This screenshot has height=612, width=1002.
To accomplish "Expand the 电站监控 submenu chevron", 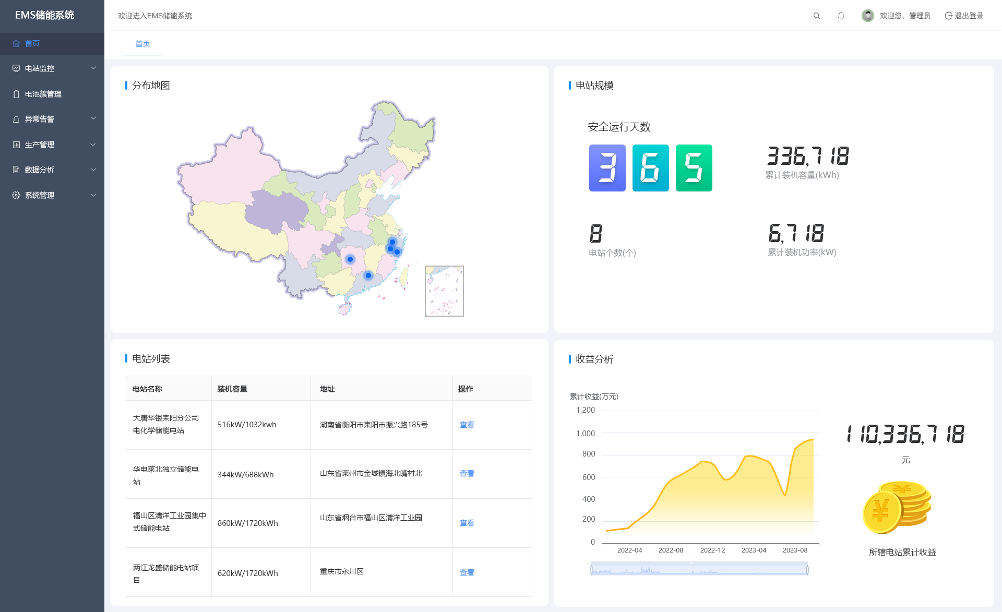I will coord(93,68).
